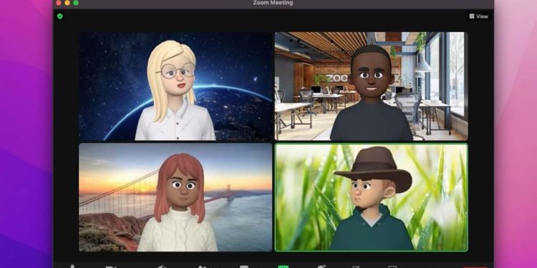Click the Zoom Meeting window title bar
Screen dimensions: 537x268
click(273, 3)
